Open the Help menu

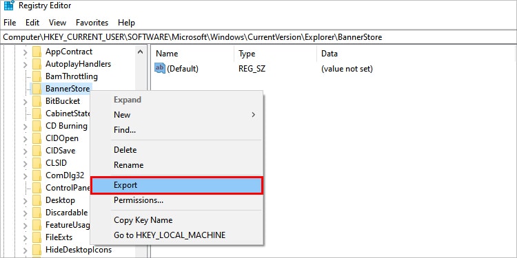pyautogui.click(x=126, y=23)
